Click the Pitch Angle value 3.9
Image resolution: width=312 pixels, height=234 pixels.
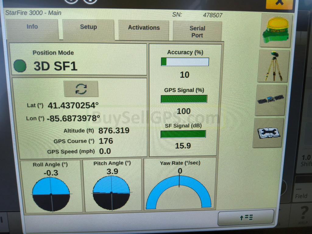[x=112, y=171]
